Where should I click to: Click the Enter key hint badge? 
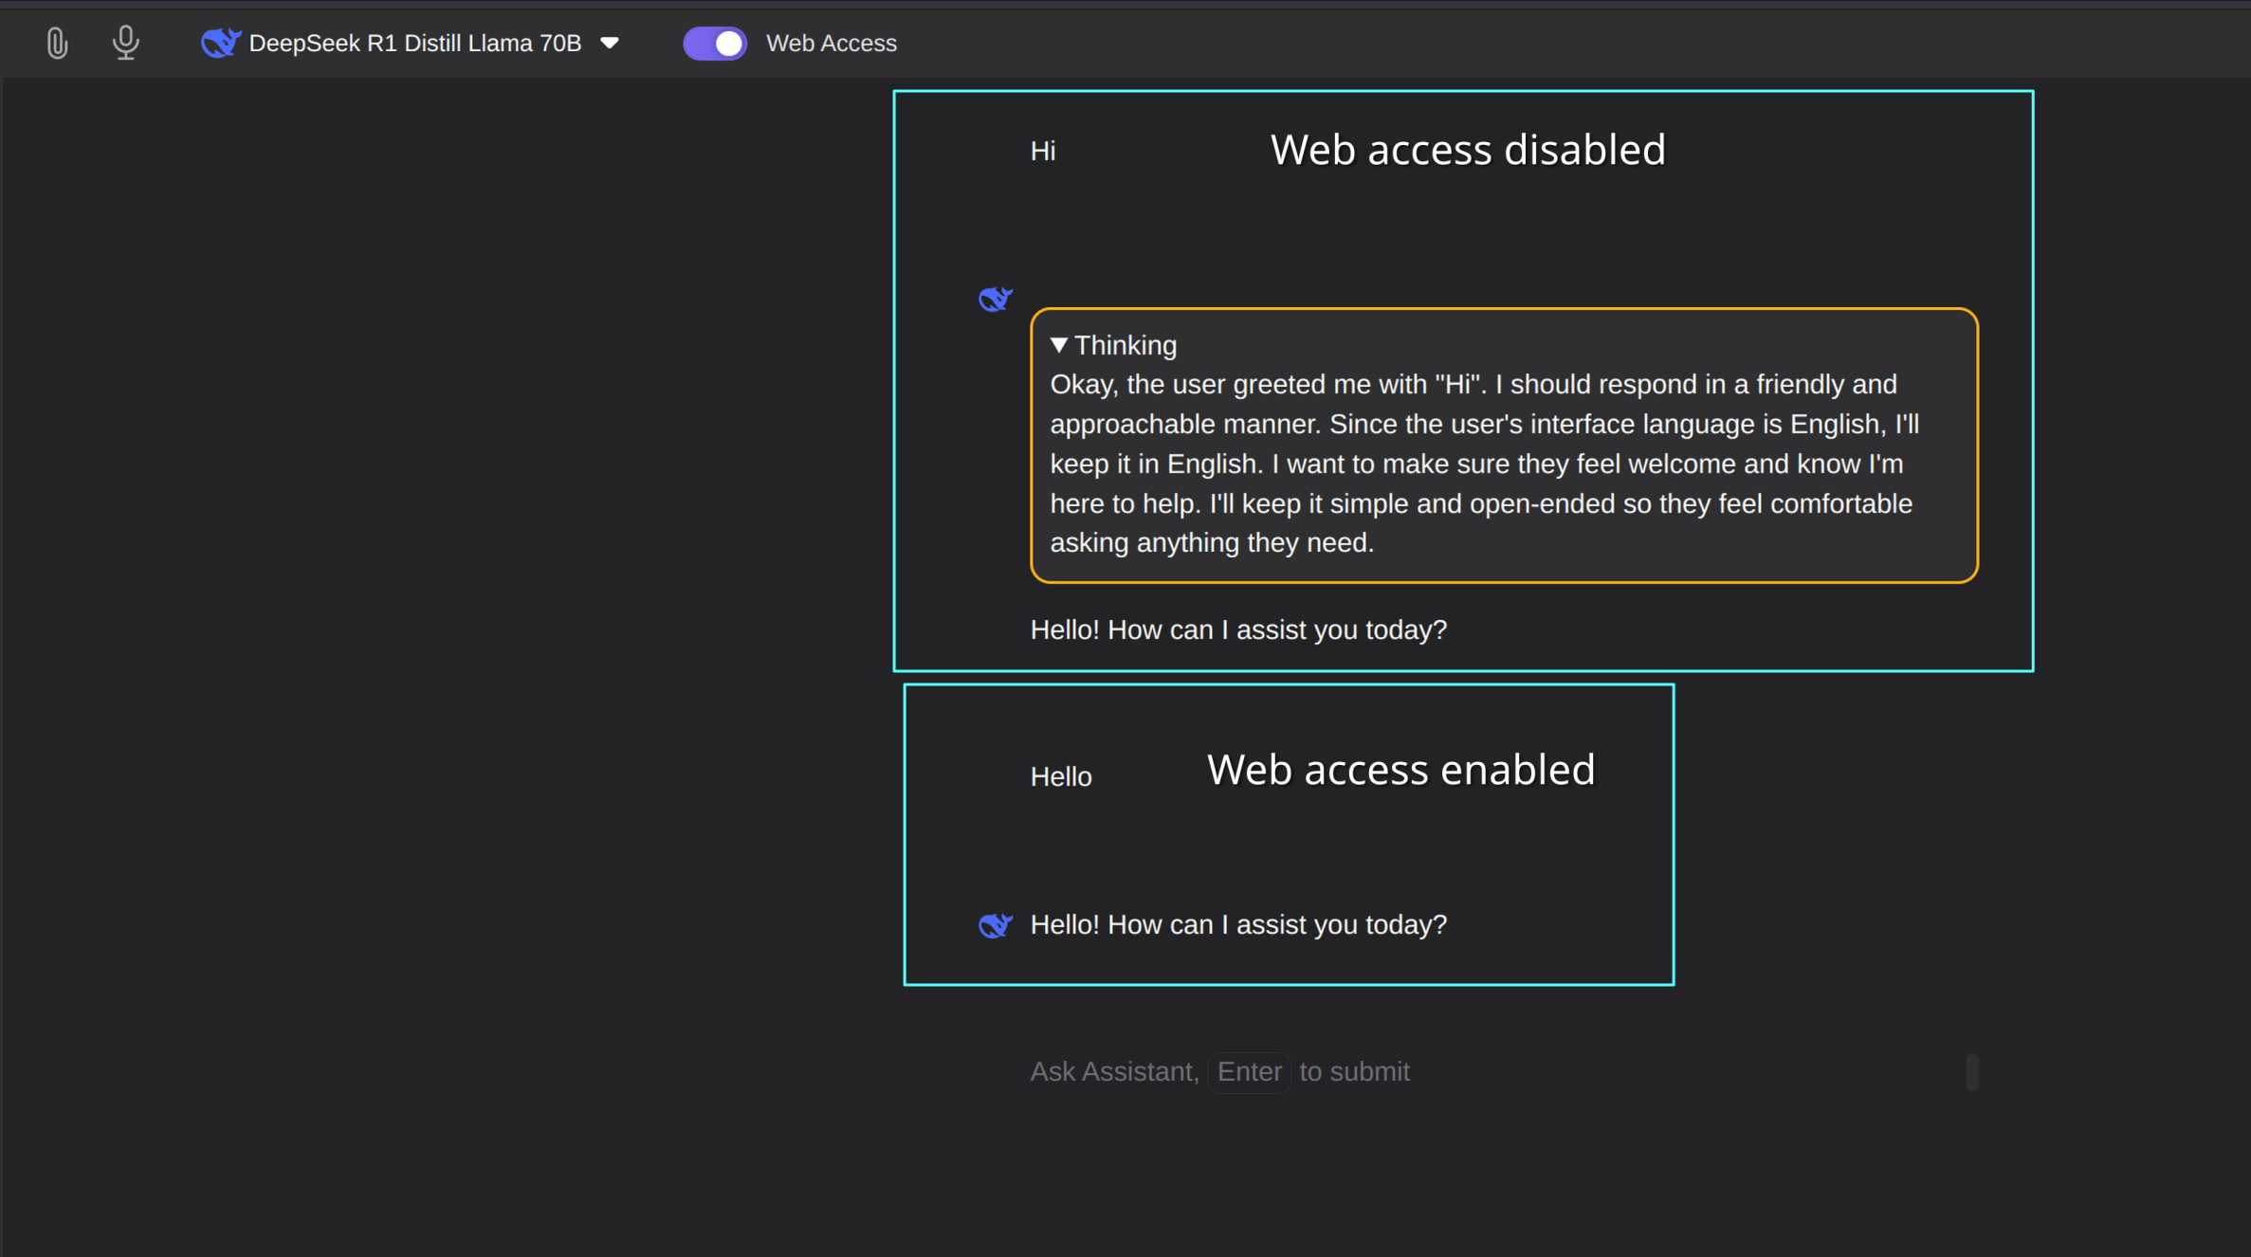(x=1249, y=1072)
